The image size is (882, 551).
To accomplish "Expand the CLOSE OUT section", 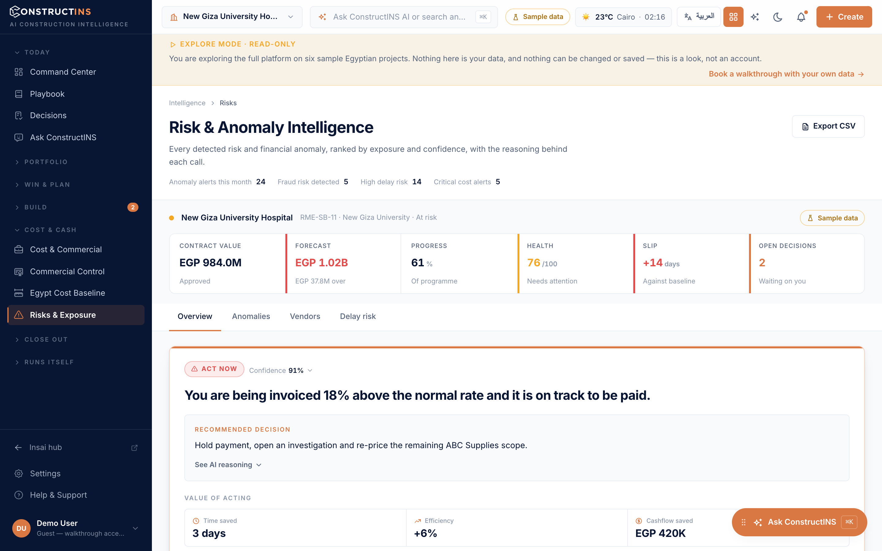I will tap(76, 339).
